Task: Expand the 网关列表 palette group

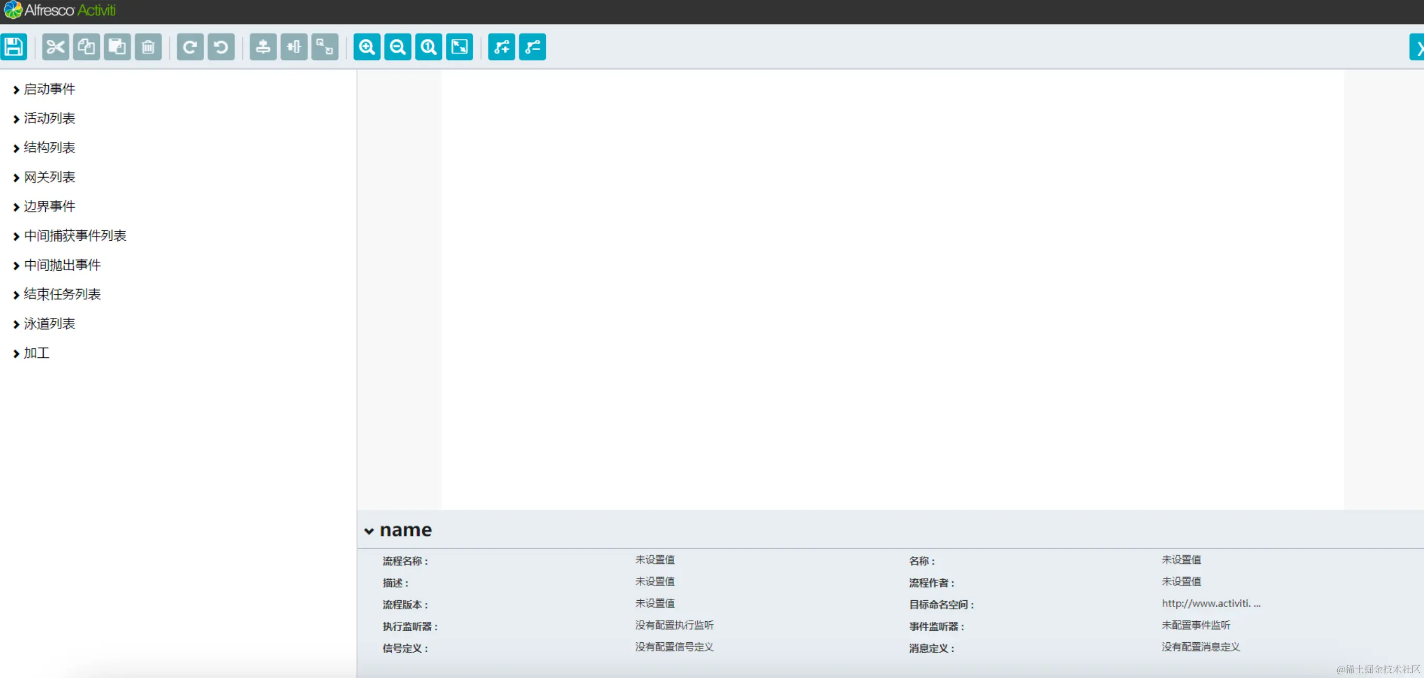Action: pos(49,177)
